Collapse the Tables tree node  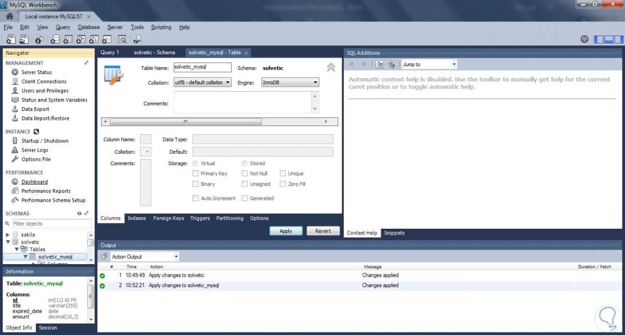pos(17,250)
